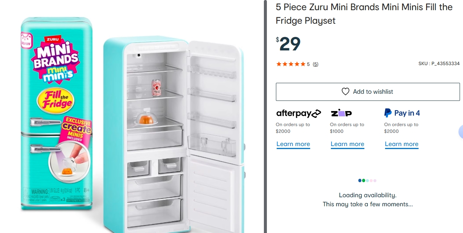Click the Zip payment logo

(341, 113)
